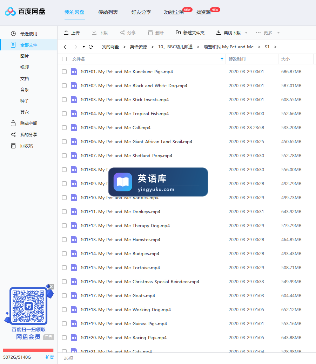This screenshot has height=364, width=316.
Task: Open S01E15 Tortoise.mp4 file name
Action: [120, 267]
